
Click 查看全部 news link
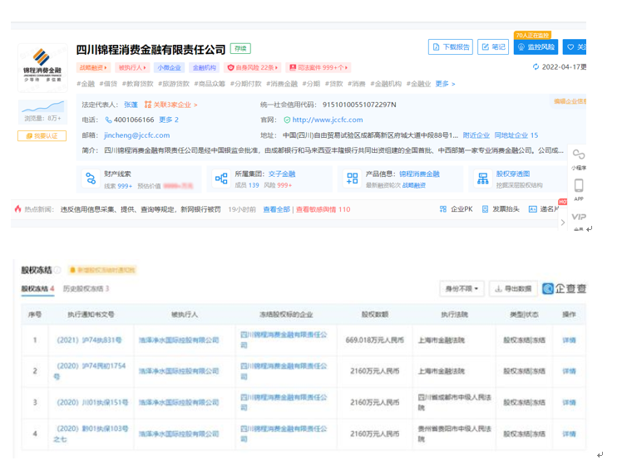[x=276, y=209]
